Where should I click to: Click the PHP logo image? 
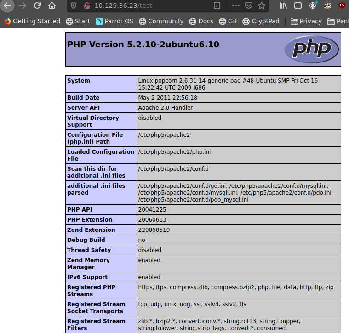[312, 49]
